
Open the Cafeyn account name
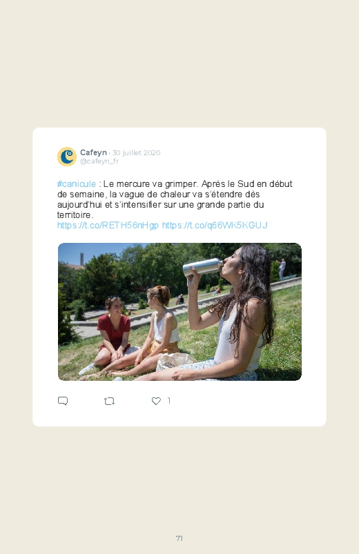(x=93, y=152)
